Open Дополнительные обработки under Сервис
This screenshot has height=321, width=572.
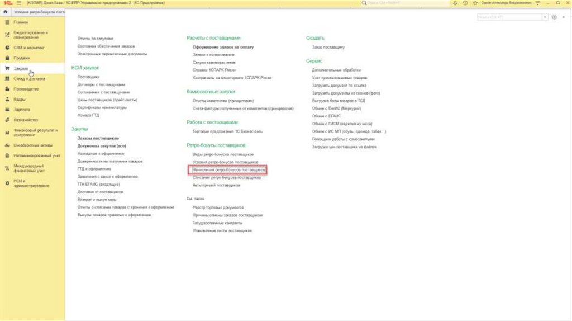point(336,70)
